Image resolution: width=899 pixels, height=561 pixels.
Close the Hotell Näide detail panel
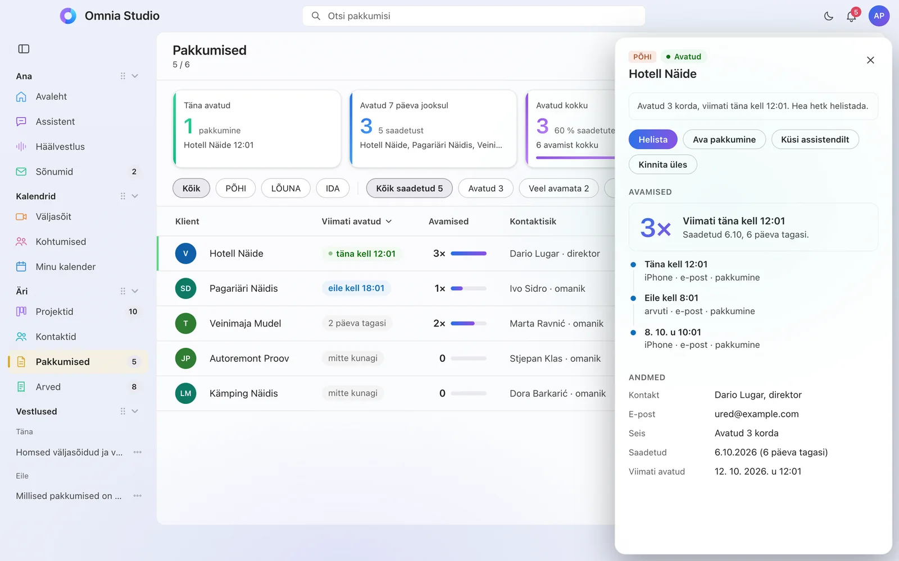coord(870,60)
